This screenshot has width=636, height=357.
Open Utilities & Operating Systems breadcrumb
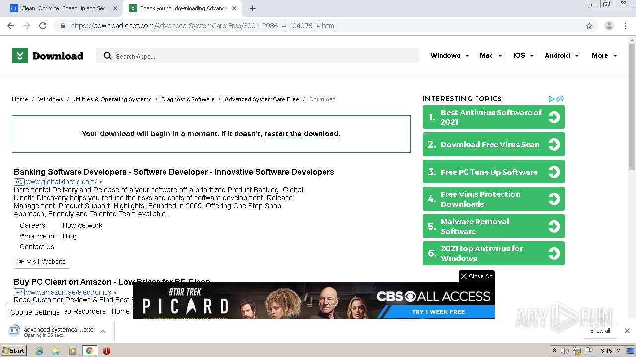point(112,99)
